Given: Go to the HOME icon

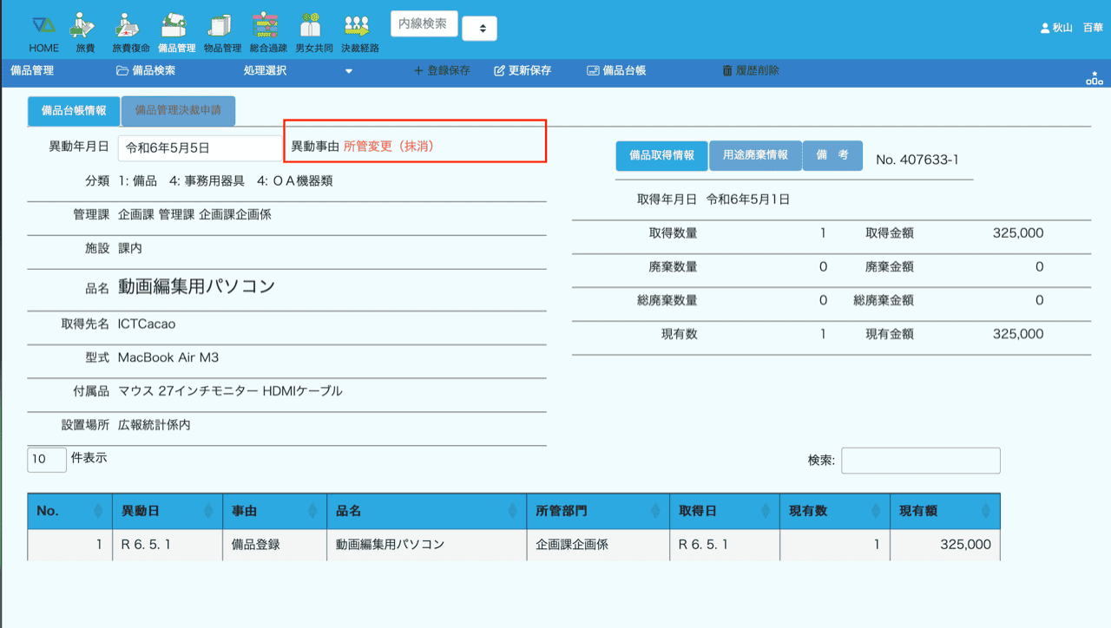Looking at the screenshot, I should pos(43,33).
